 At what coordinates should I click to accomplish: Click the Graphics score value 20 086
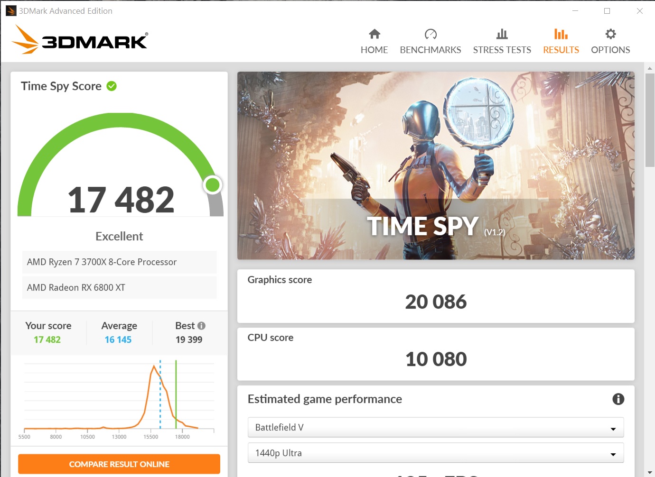tap(436, 302)
